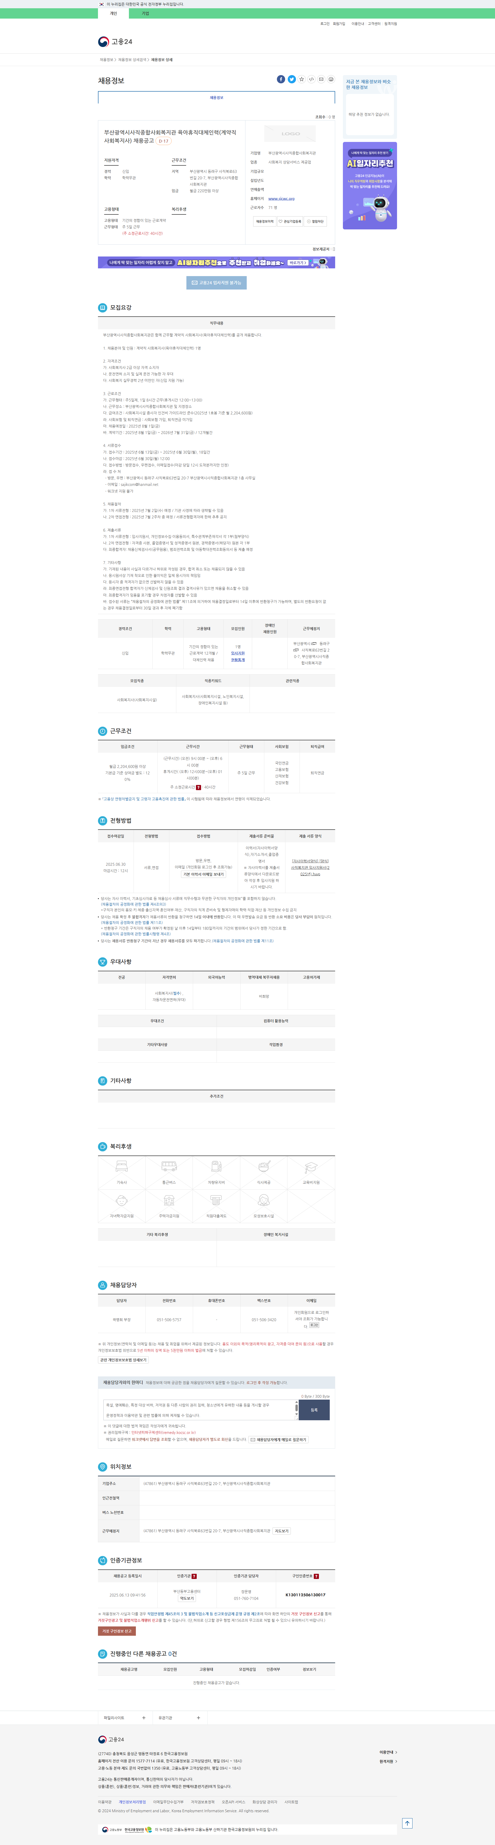
Task: Click 바로가기 on the AI banner
Action: click(x=298, y=263)
